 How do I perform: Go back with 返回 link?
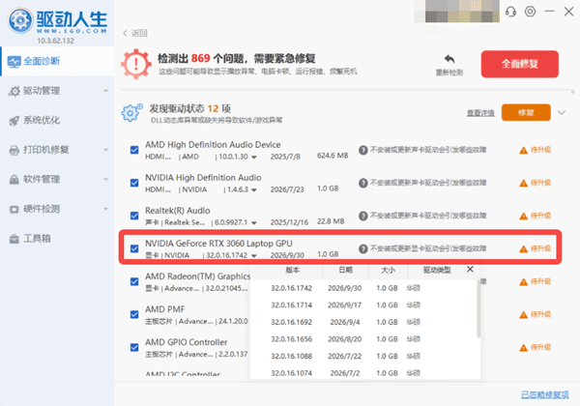tap(135, 33)
